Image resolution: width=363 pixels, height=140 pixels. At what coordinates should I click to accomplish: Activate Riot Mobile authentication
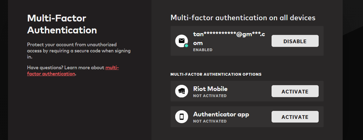(x=295, y=91)
